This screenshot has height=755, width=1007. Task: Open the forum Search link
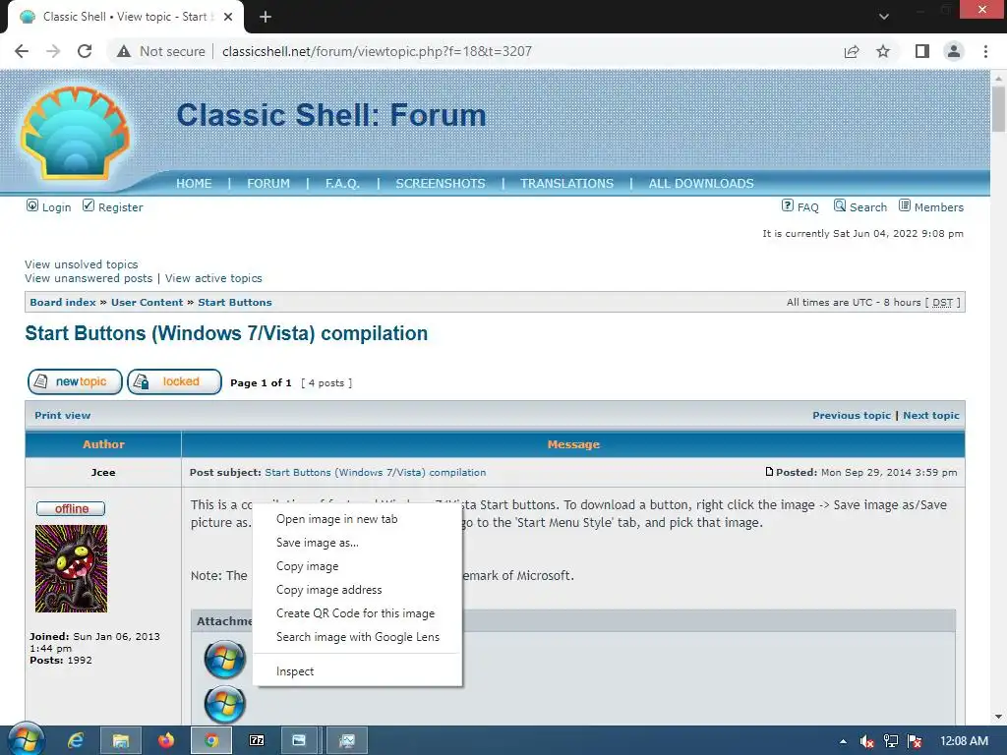tap(860, 206)
